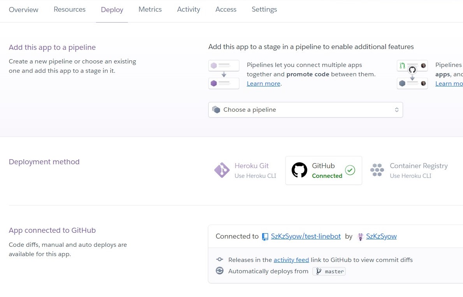Click the 'Add this app to a pipeline' heading

[x=52, y=47]
